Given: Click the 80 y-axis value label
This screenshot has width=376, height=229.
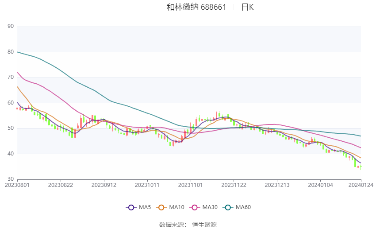Looking at the screenshot, I should [11, 52].
